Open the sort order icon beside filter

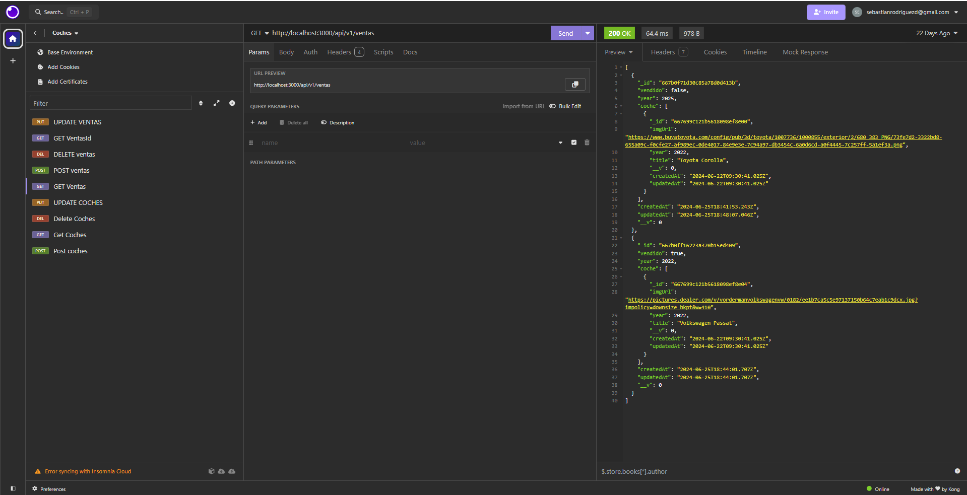[x=201, y=103]
